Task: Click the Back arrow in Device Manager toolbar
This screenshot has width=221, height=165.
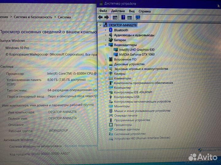Action: tap(100, 17)
